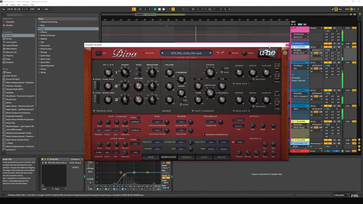The image size is (363, 204).
Task: Toggle the Diva(x64) device activator
Action: [42, 159]
